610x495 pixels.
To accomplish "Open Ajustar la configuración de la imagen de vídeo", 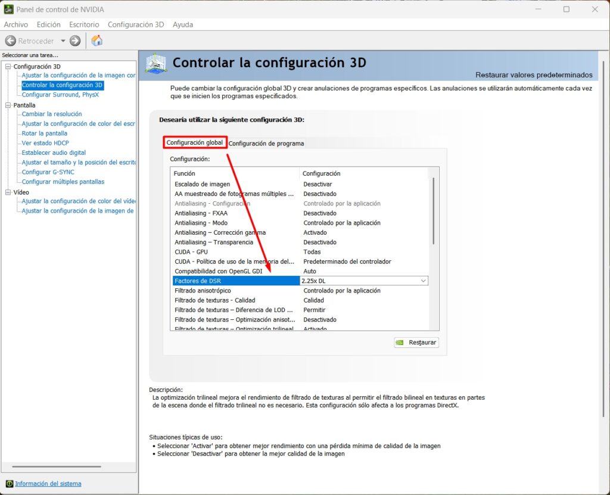I will click(x=78, y=211).
